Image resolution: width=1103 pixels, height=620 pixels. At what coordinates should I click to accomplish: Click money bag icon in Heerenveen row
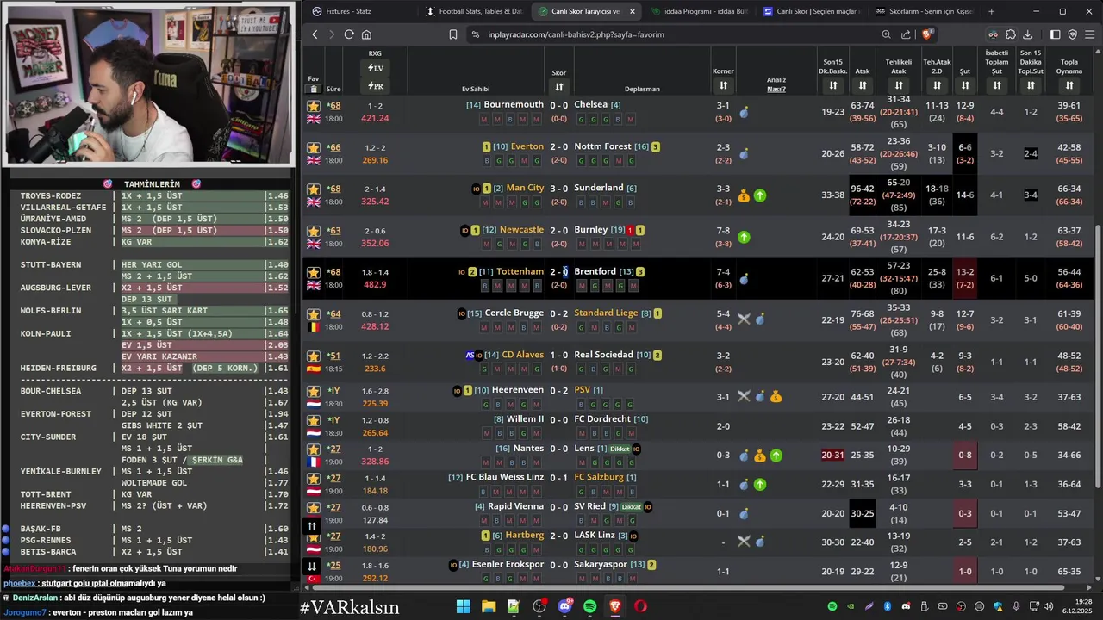[x=776, y=397]
